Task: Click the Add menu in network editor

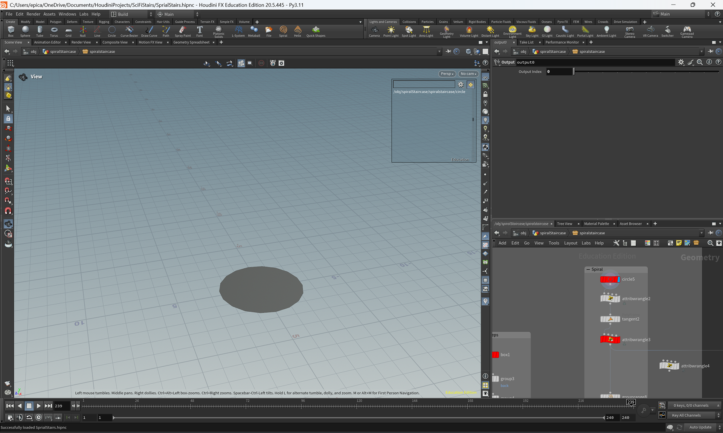Action: click(x=502, y=243)
